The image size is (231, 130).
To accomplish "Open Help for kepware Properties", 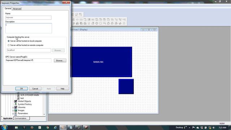I will click(62, 89).
